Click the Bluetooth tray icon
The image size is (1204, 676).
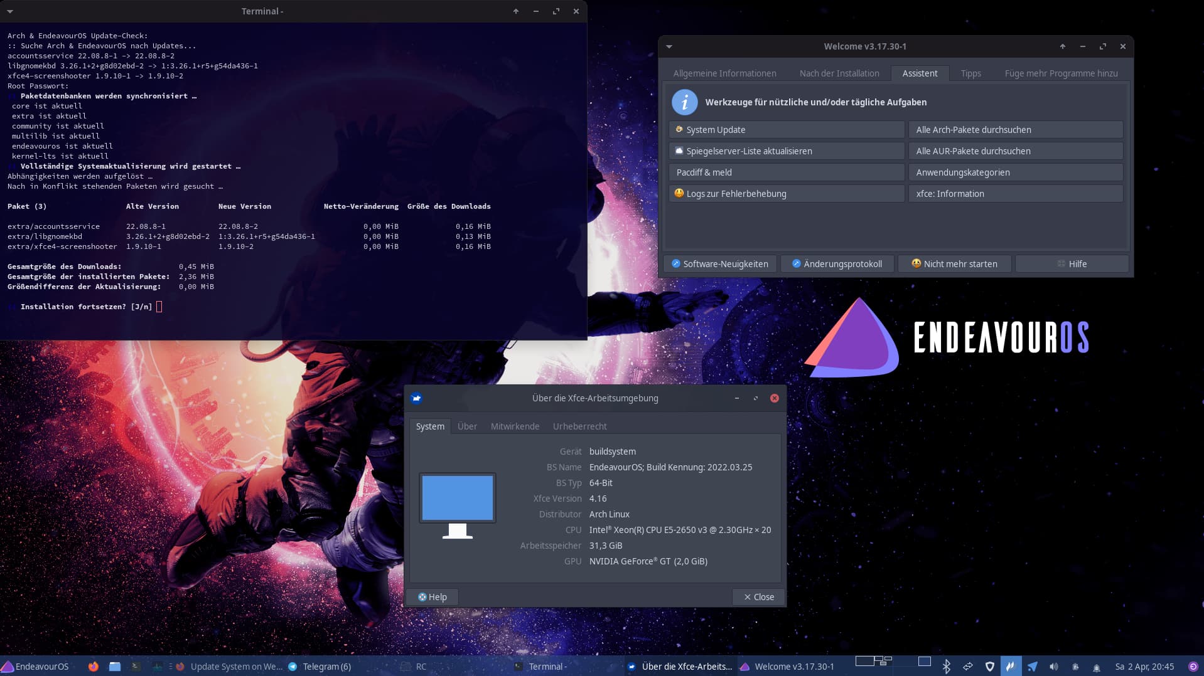tap(946, 667)
